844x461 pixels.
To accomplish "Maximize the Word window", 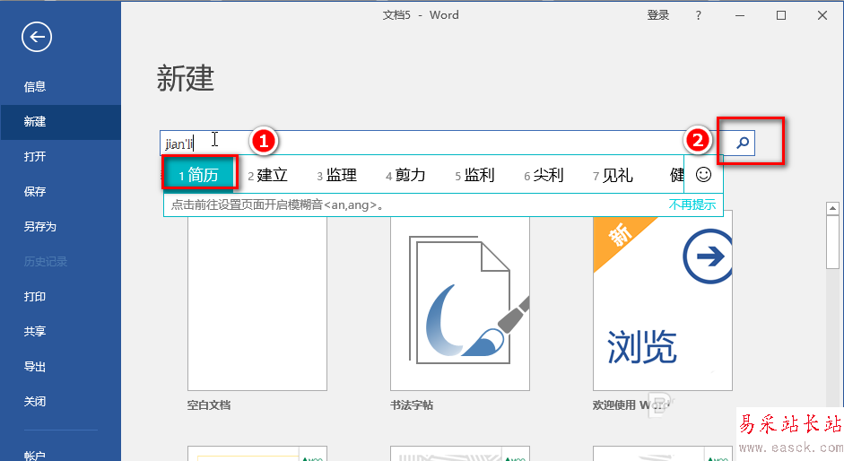I will [x=781, y=15].
